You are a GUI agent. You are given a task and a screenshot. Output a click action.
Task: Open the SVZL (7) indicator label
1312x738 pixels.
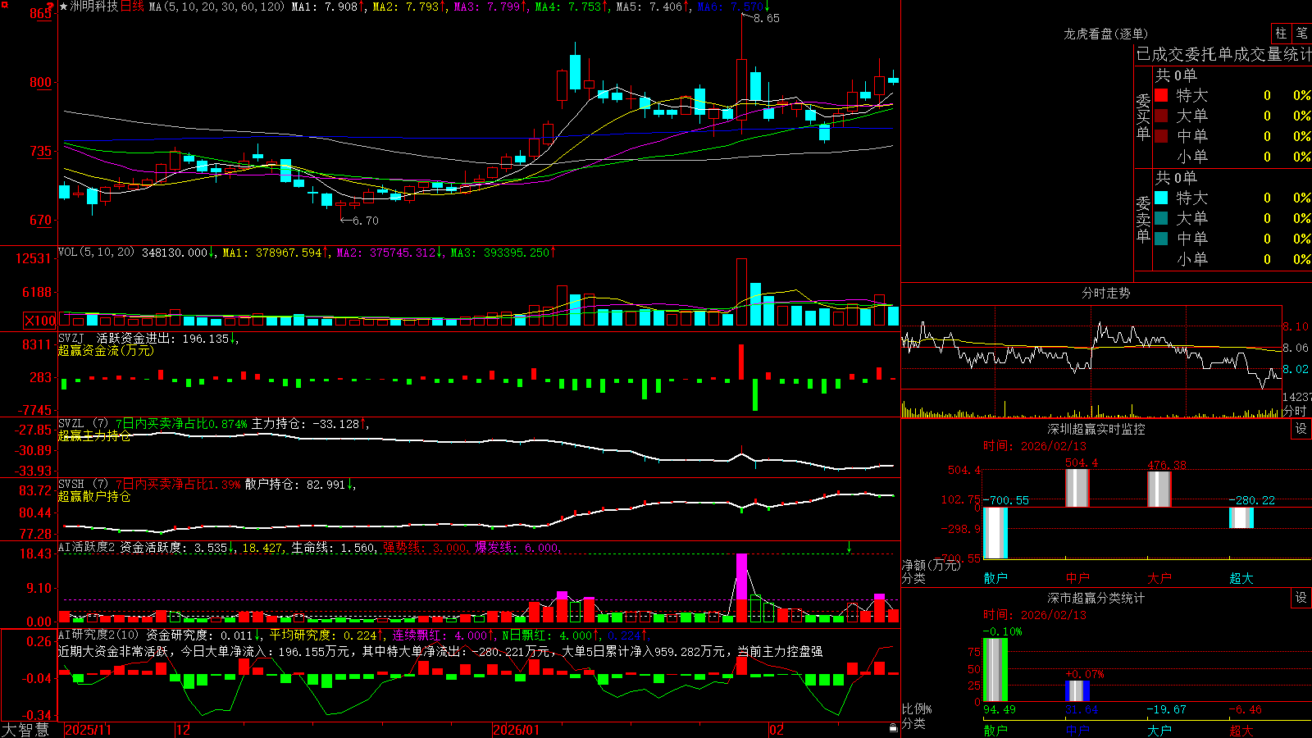click(83, 423)
